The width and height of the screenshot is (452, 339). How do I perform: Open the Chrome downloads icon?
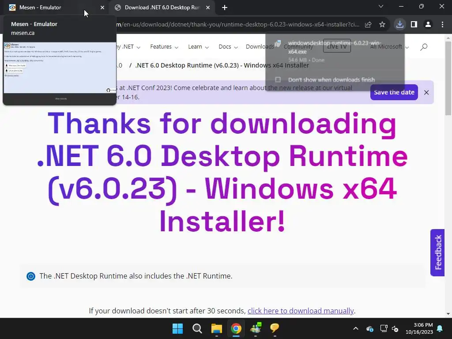pos(399,24)
